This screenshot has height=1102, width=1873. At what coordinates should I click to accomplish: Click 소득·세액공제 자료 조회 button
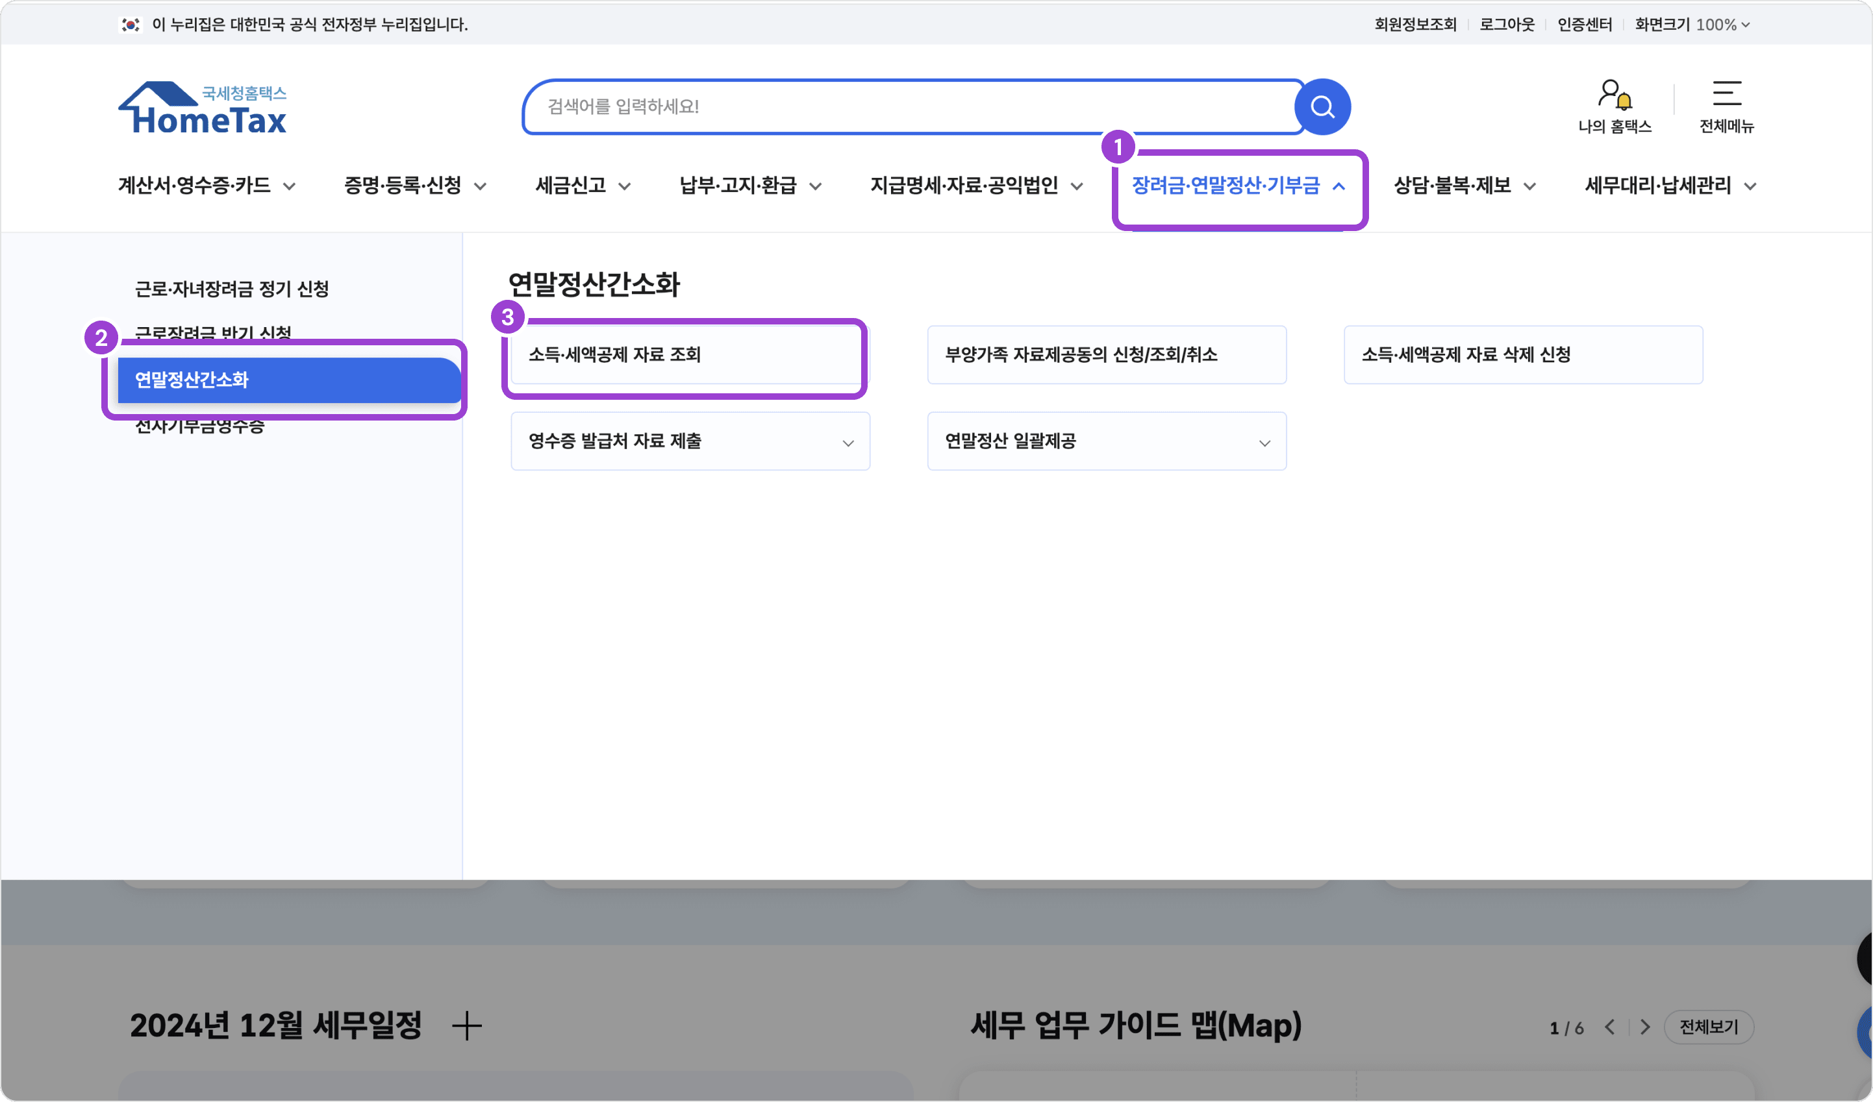[685, 355]
